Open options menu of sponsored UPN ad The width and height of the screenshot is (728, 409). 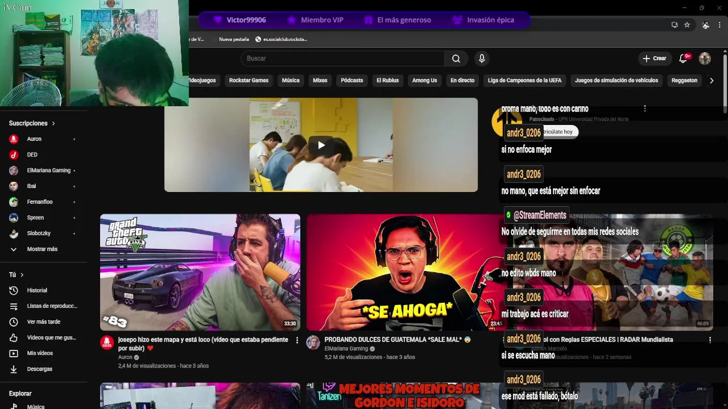[644, 108]
